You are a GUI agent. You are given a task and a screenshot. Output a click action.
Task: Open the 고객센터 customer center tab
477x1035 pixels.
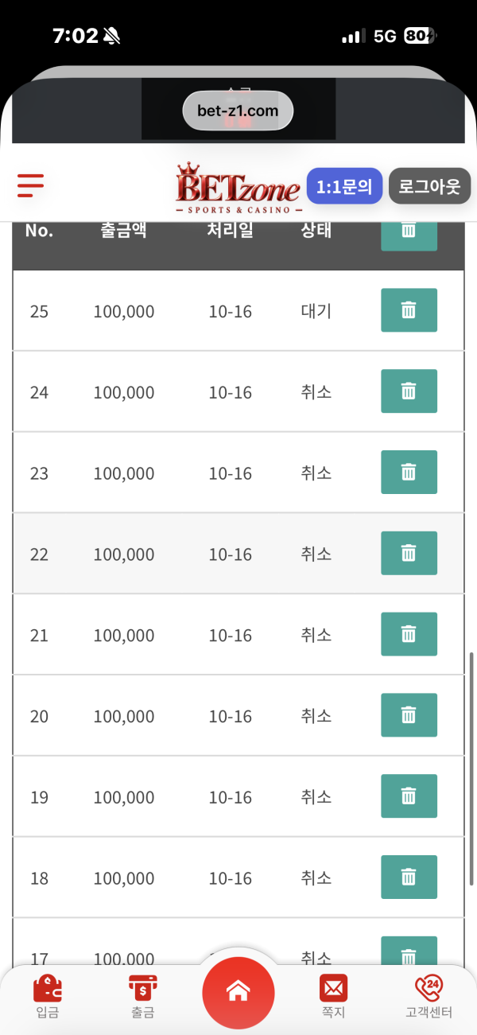coord(429,997)
